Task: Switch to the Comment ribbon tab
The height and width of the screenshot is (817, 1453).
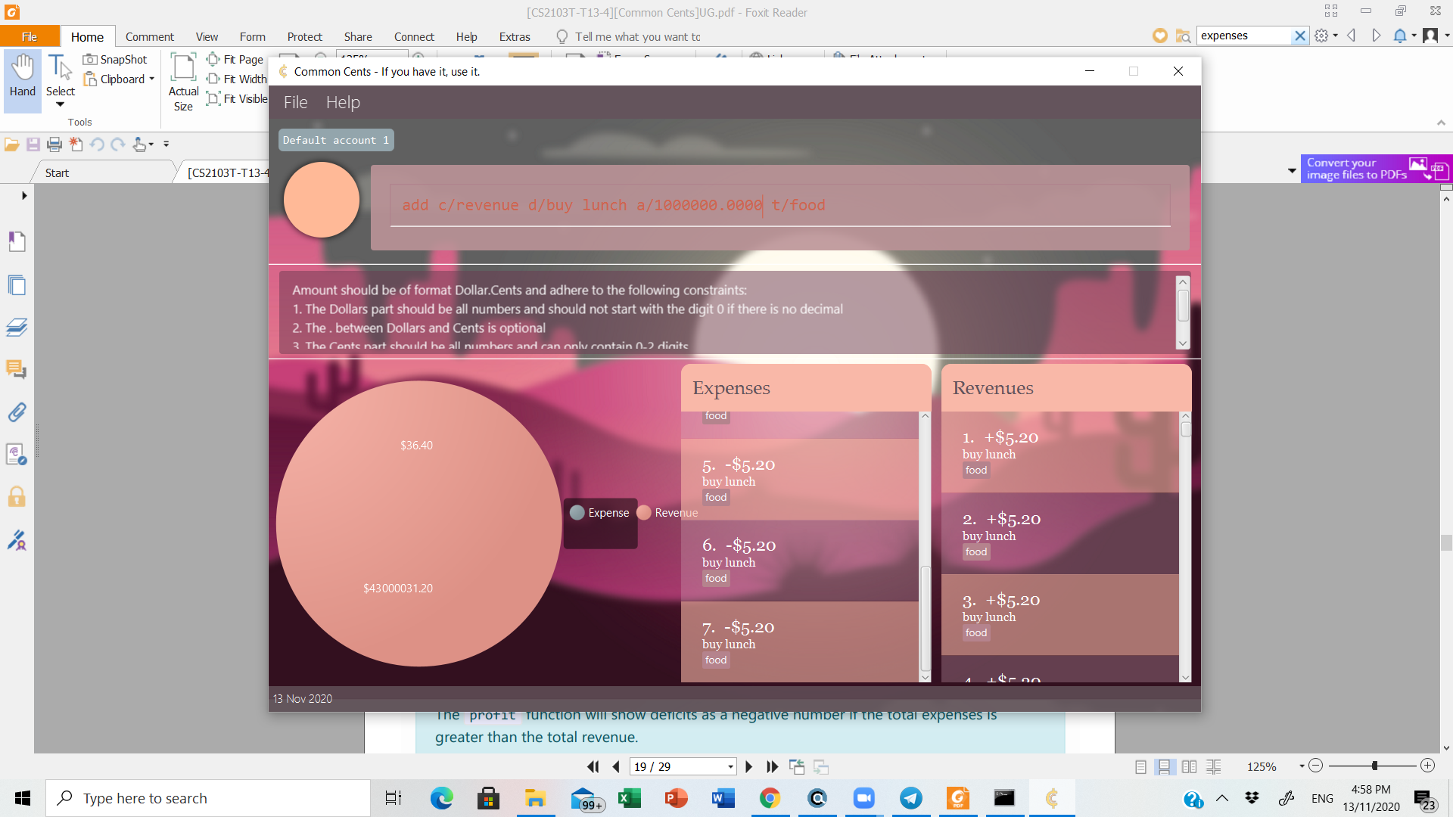Action: click(x=149, y=36)
